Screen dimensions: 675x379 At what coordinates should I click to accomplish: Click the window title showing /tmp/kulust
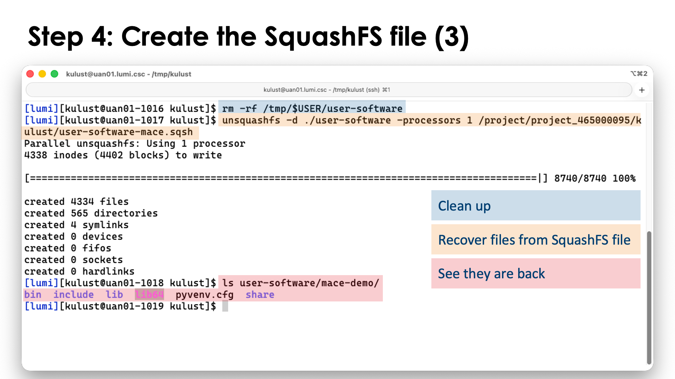(129, 74)
